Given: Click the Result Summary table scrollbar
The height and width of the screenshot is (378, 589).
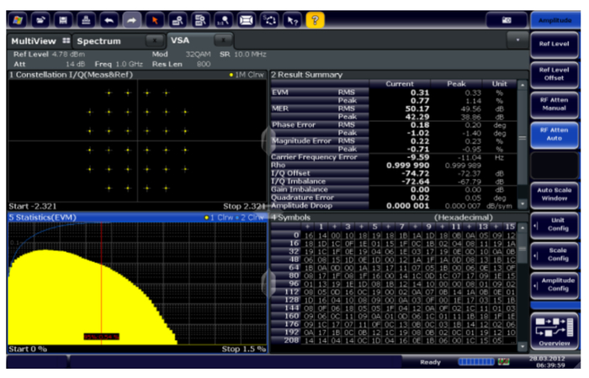Looking at the screenshot, I should [x=522, y=139].
